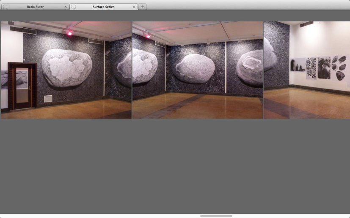Close the Batia Suter tab
This screenshot has width=350, height=218.
tap(66, 7)
